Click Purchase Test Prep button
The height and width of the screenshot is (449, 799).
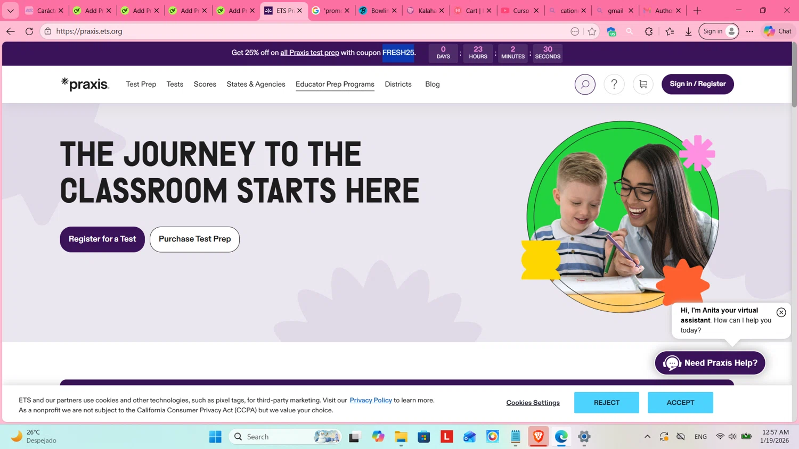point(195,239)
